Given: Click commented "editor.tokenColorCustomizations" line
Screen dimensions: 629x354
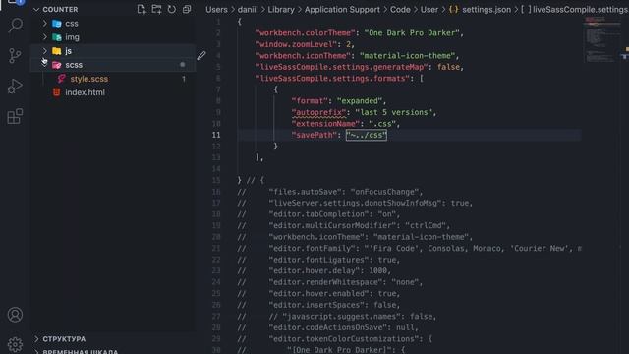Looking at the screenshot, I should (x=334, y=338).
